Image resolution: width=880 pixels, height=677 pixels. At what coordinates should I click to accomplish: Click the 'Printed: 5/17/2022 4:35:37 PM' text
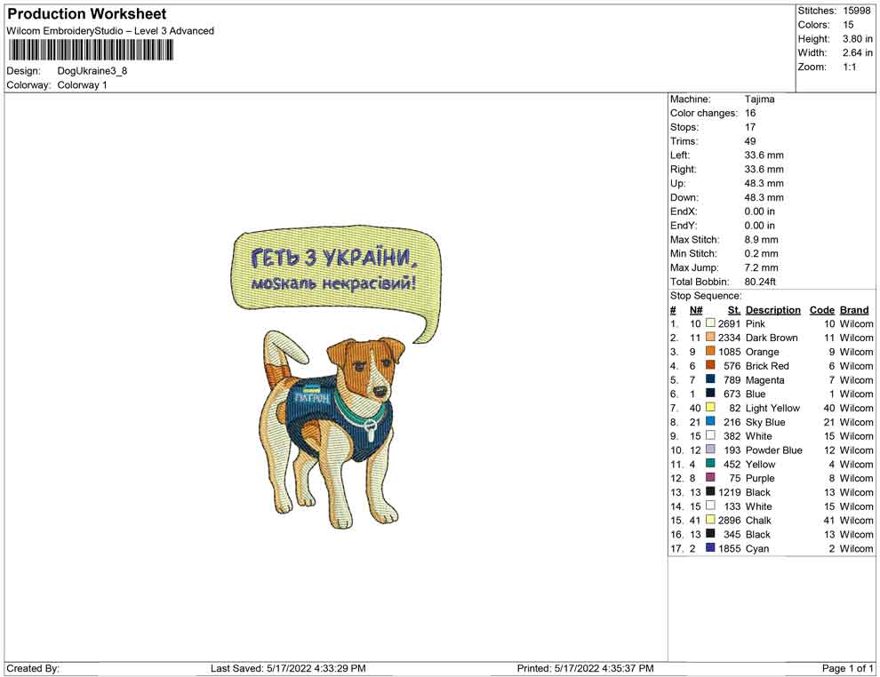[586, 668]
